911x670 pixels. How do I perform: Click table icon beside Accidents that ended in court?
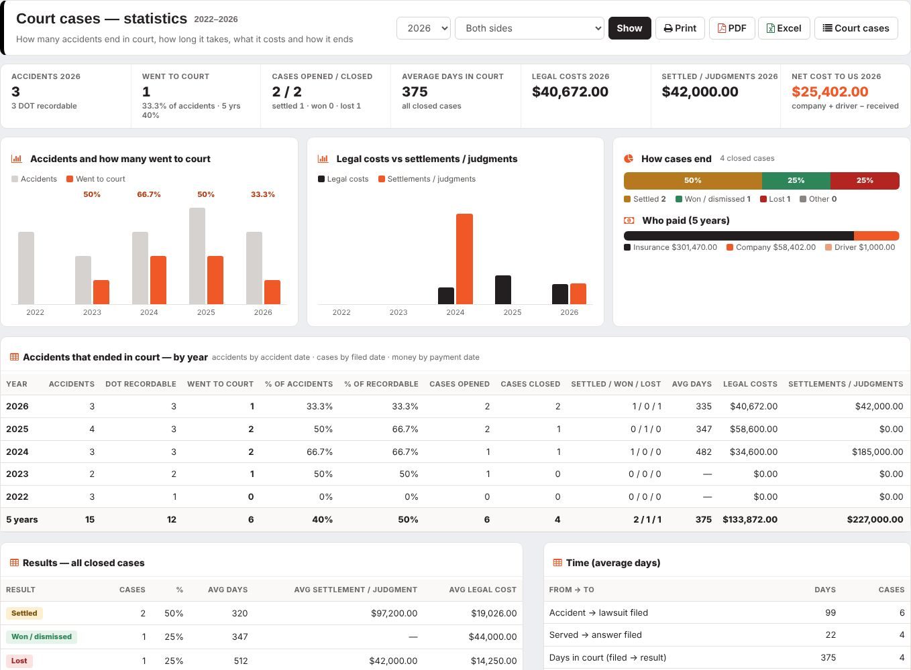click(14, 357)
